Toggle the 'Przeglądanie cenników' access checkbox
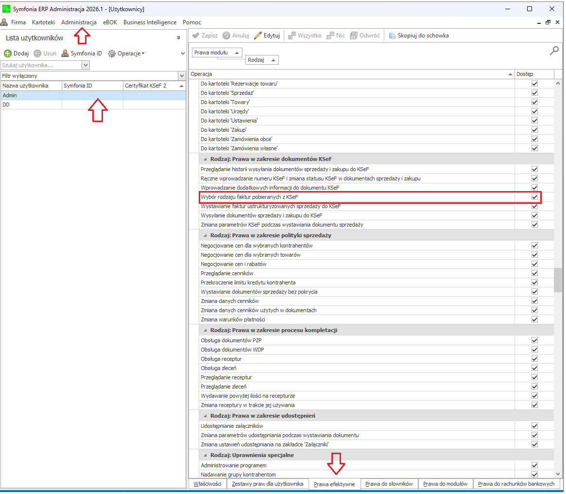 (534, 273)
